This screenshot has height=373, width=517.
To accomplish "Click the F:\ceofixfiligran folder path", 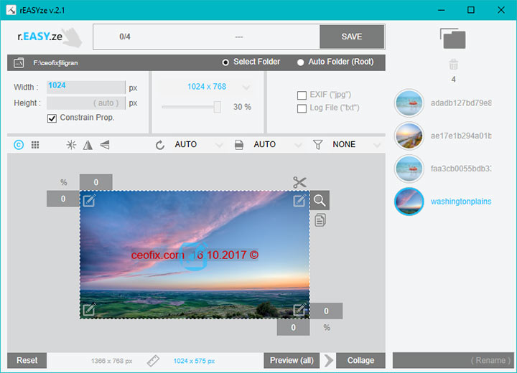I will (55, 63).
